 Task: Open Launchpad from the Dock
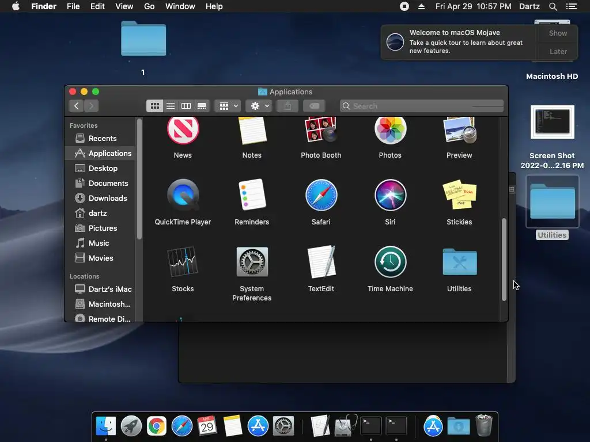pyautogui.click(x=131, y=426)
